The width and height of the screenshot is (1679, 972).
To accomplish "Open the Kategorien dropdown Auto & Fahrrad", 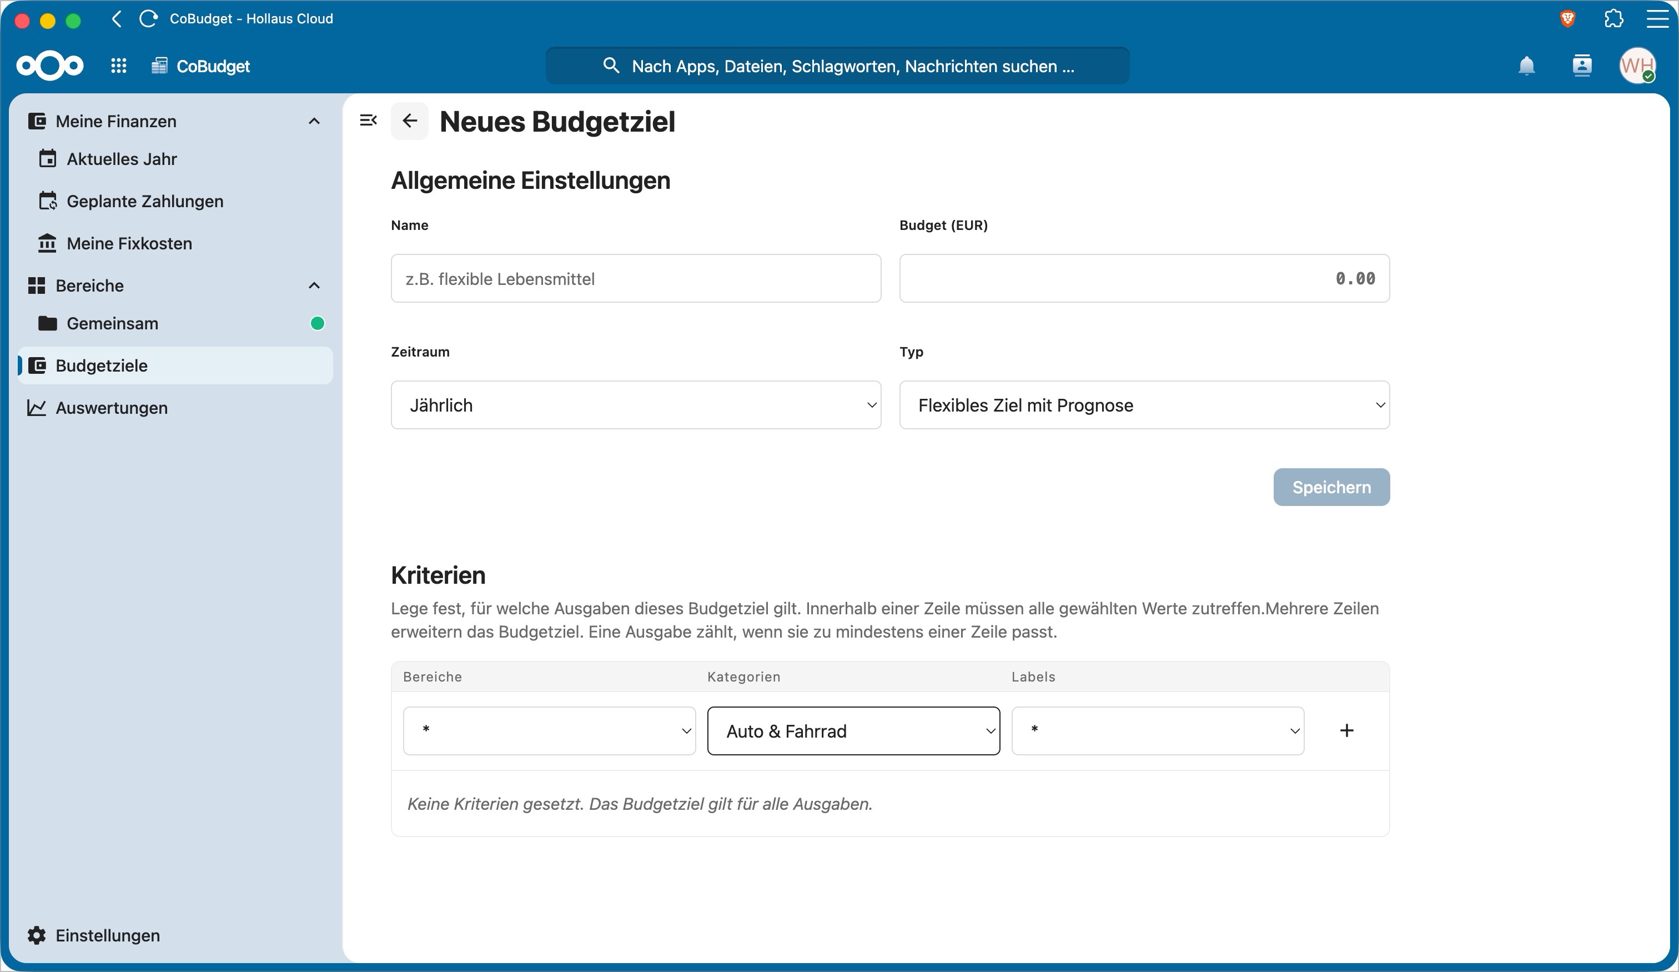I will (x=853, y=731).
